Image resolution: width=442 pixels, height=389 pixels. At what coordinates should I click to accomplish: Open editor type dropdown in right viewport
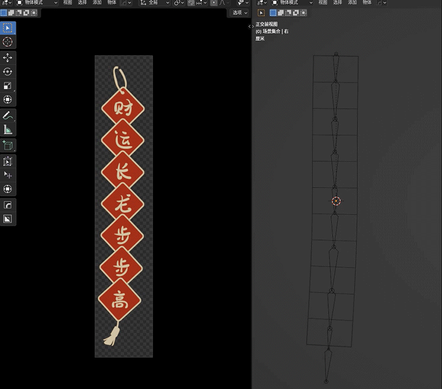(261, 3)
